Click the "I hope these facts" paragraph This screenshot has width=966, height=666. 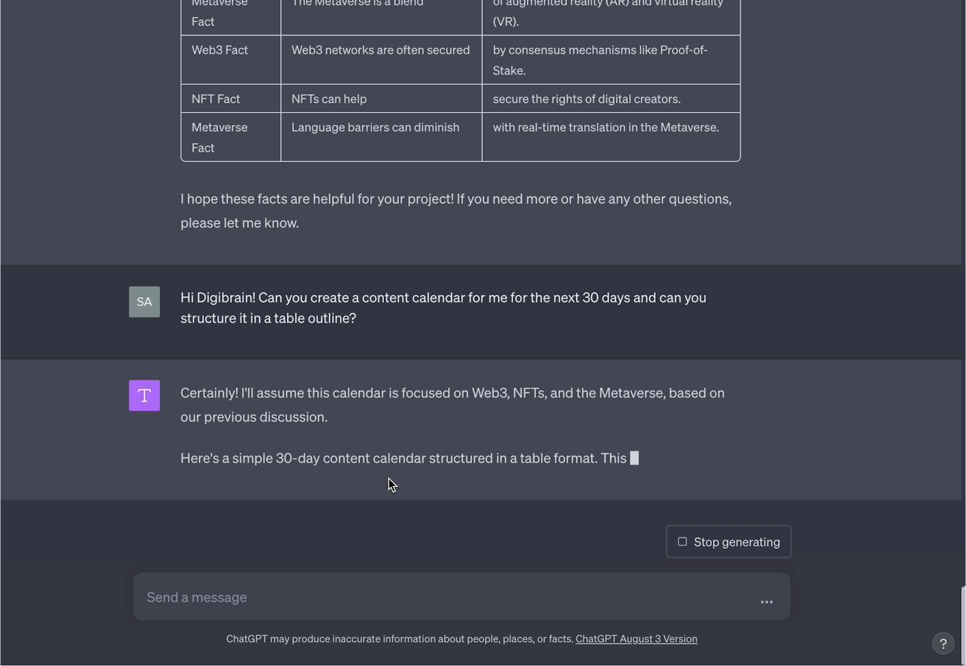456,210
